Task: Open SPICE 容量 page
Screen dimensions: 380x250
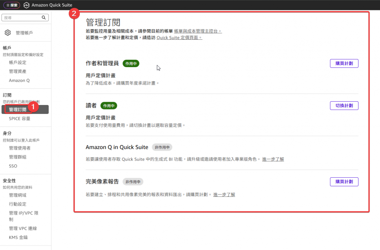Action: coord(20,119)
